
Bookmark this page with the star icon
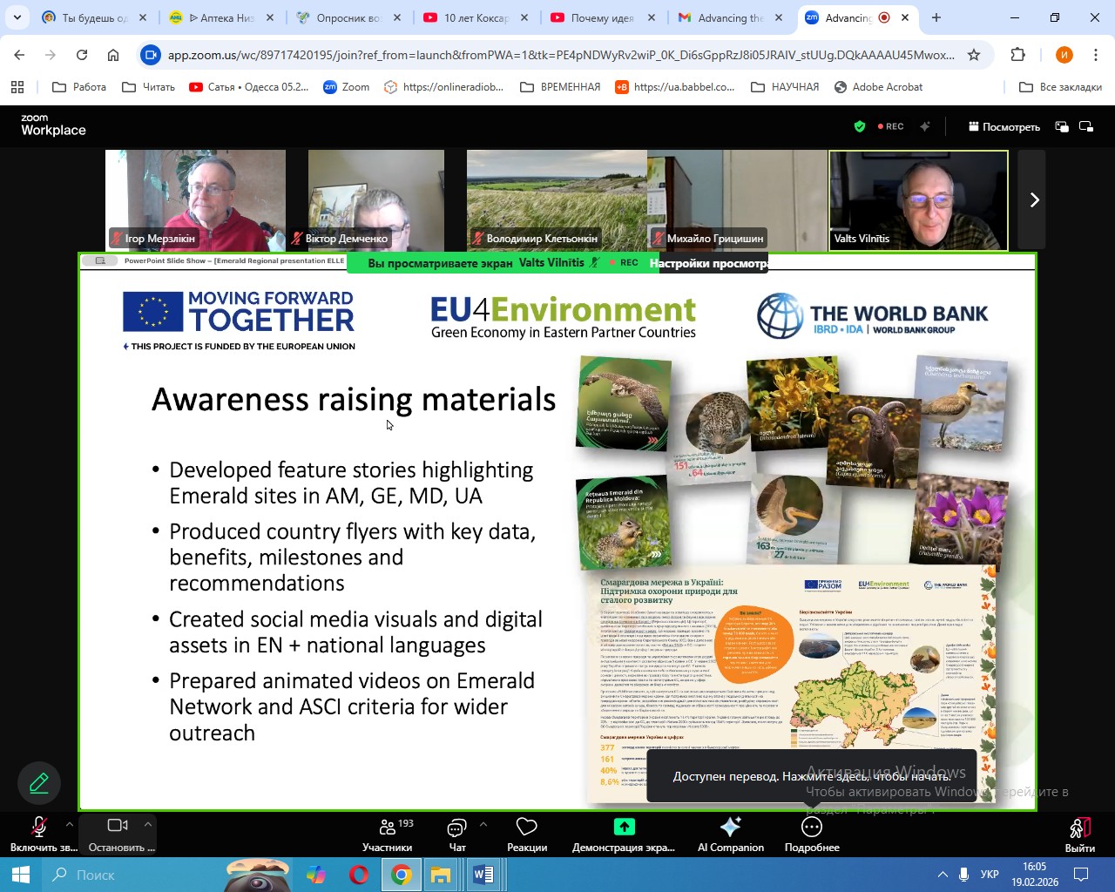click(x=974, y=55)
